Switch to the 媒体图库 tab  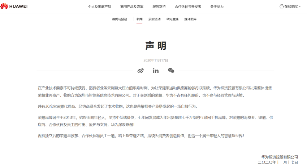(x=190, y=19)
